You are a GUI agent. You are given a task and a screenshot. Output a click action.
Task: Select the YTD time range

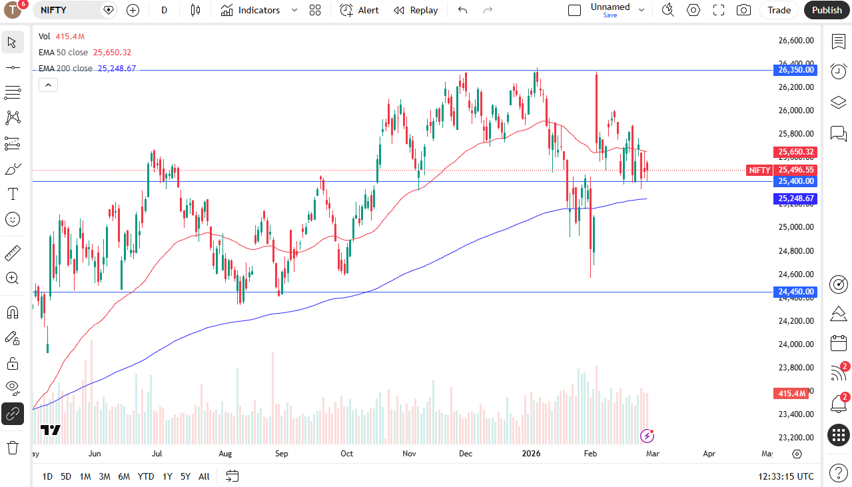tap(146, 476)
